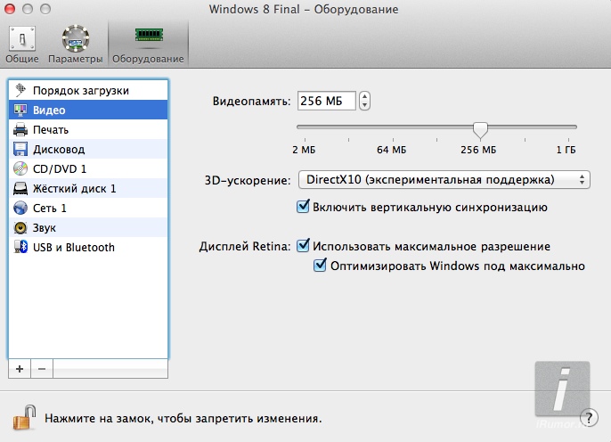Open the Общие toolbar tab
The width and height of the screenshot is (611, 442).
coord(21,45)
